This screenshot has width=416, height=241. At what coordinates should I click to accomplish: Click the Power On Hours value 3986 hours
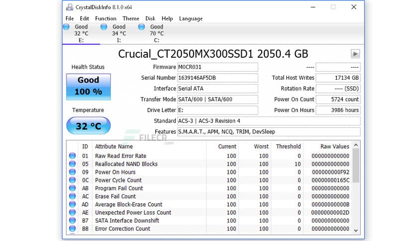click(338, 110)
